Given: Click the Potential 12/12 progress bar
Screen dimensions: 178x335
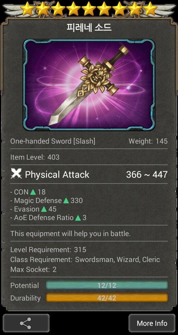Looking at the screenshot, I should point(107,286).
